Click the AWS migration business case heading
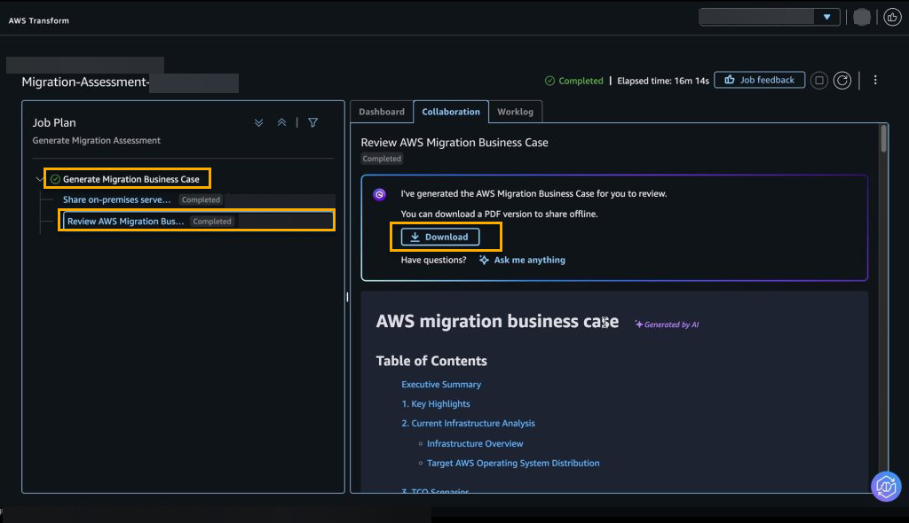Image resolution: width=909 pixels, height=523 pixels. [497, 322]
